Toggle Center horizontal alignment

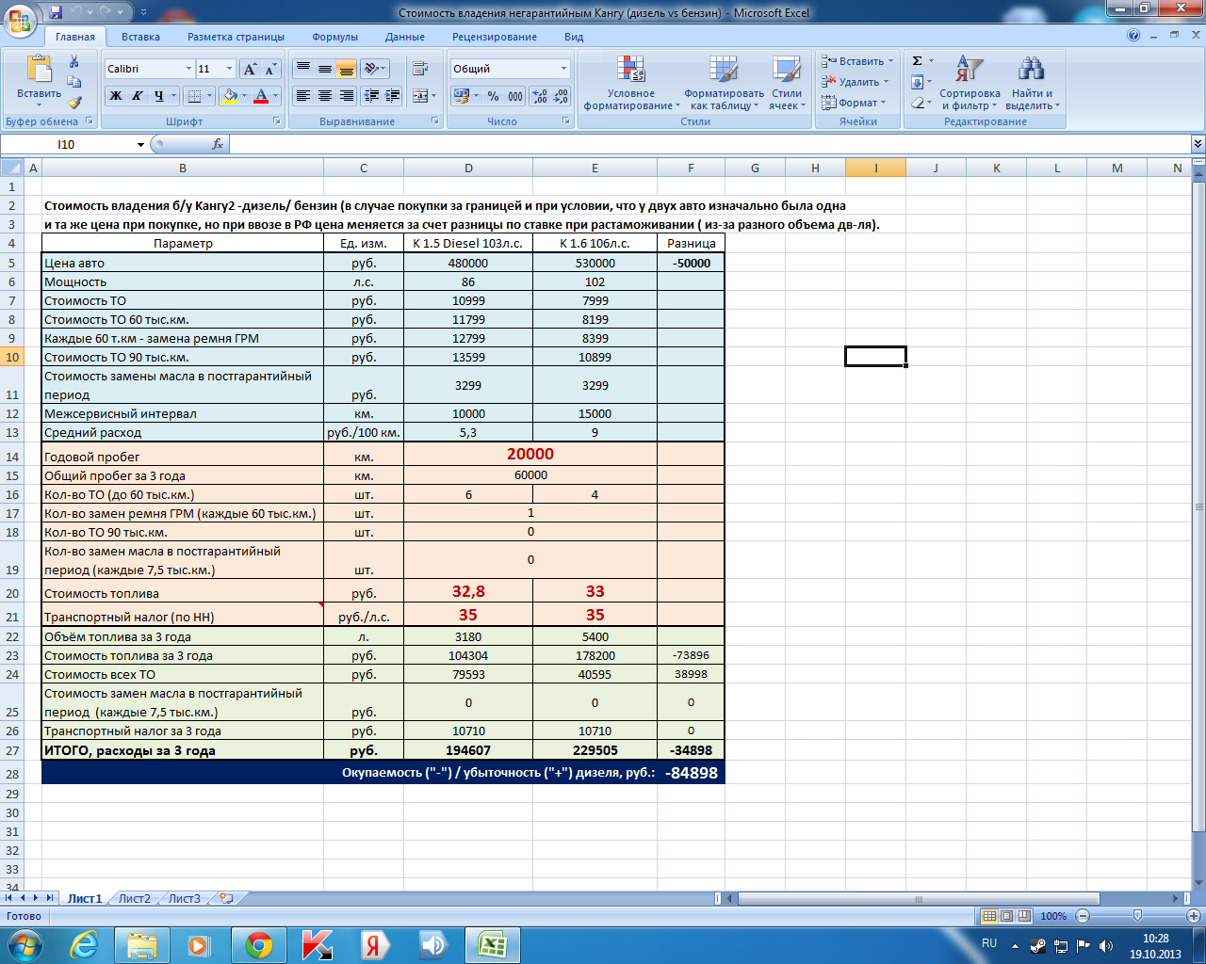pos(324,96)
